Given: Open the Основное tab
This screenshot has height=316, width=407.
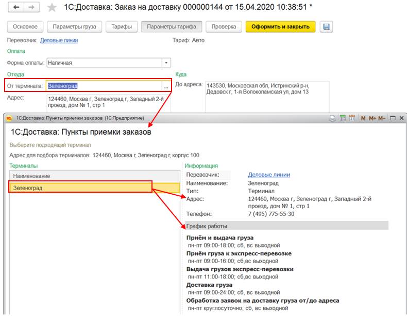Looking at the screenshot, I should tap(25, 27).
